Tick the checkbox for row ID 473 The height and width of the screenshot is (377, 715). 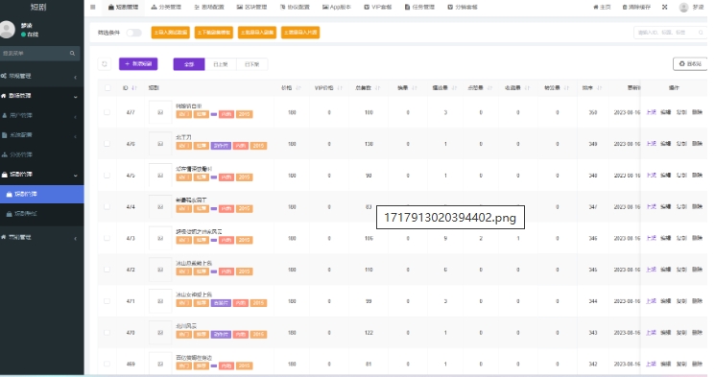(x=107, y=238)
